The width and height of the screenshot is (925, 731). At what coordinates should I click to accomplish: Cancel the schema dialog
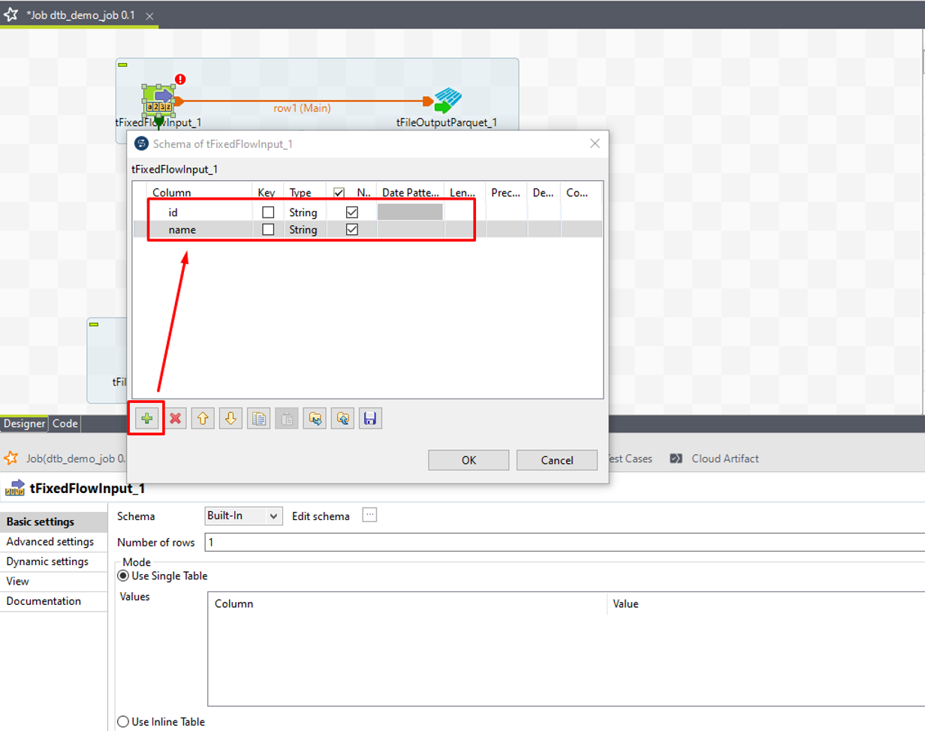coord(557,460)
